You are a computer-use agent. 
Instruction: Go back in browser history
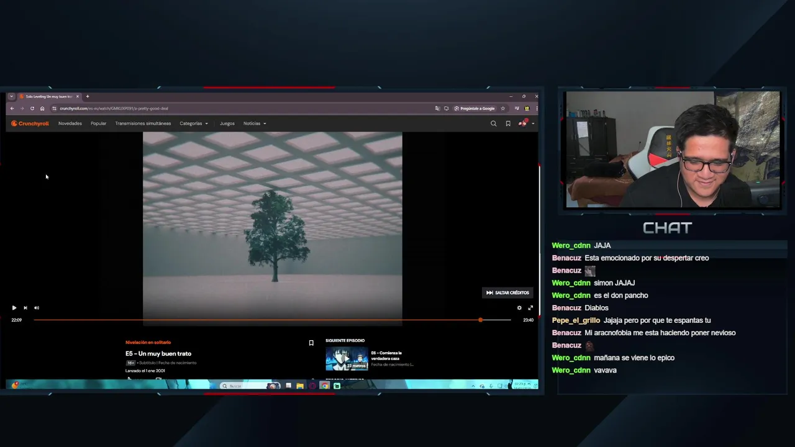(12, 109)
